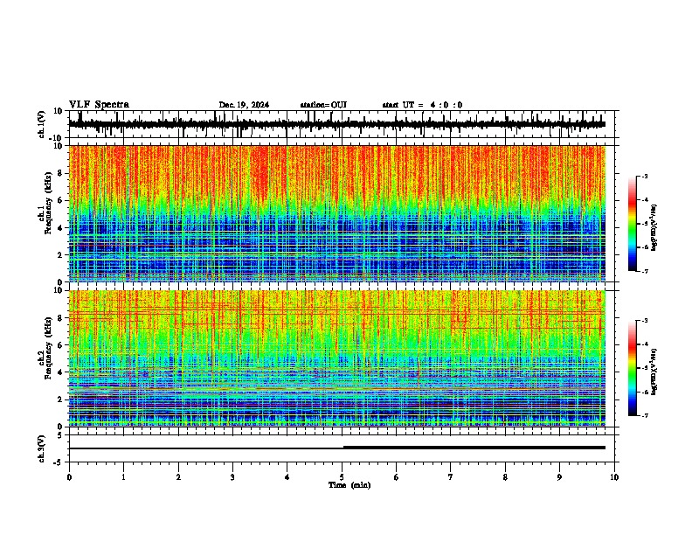Click the ch.2 "Frequency (kHz)" axis label
692x535 pixels.
tap(48, 347)
